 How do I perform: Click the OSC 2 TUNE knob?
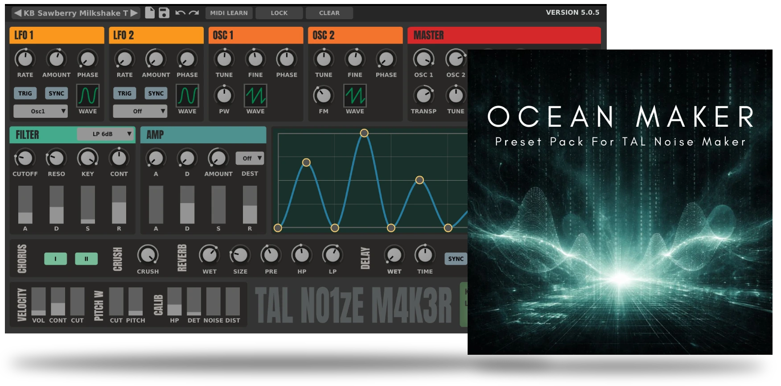324,58
